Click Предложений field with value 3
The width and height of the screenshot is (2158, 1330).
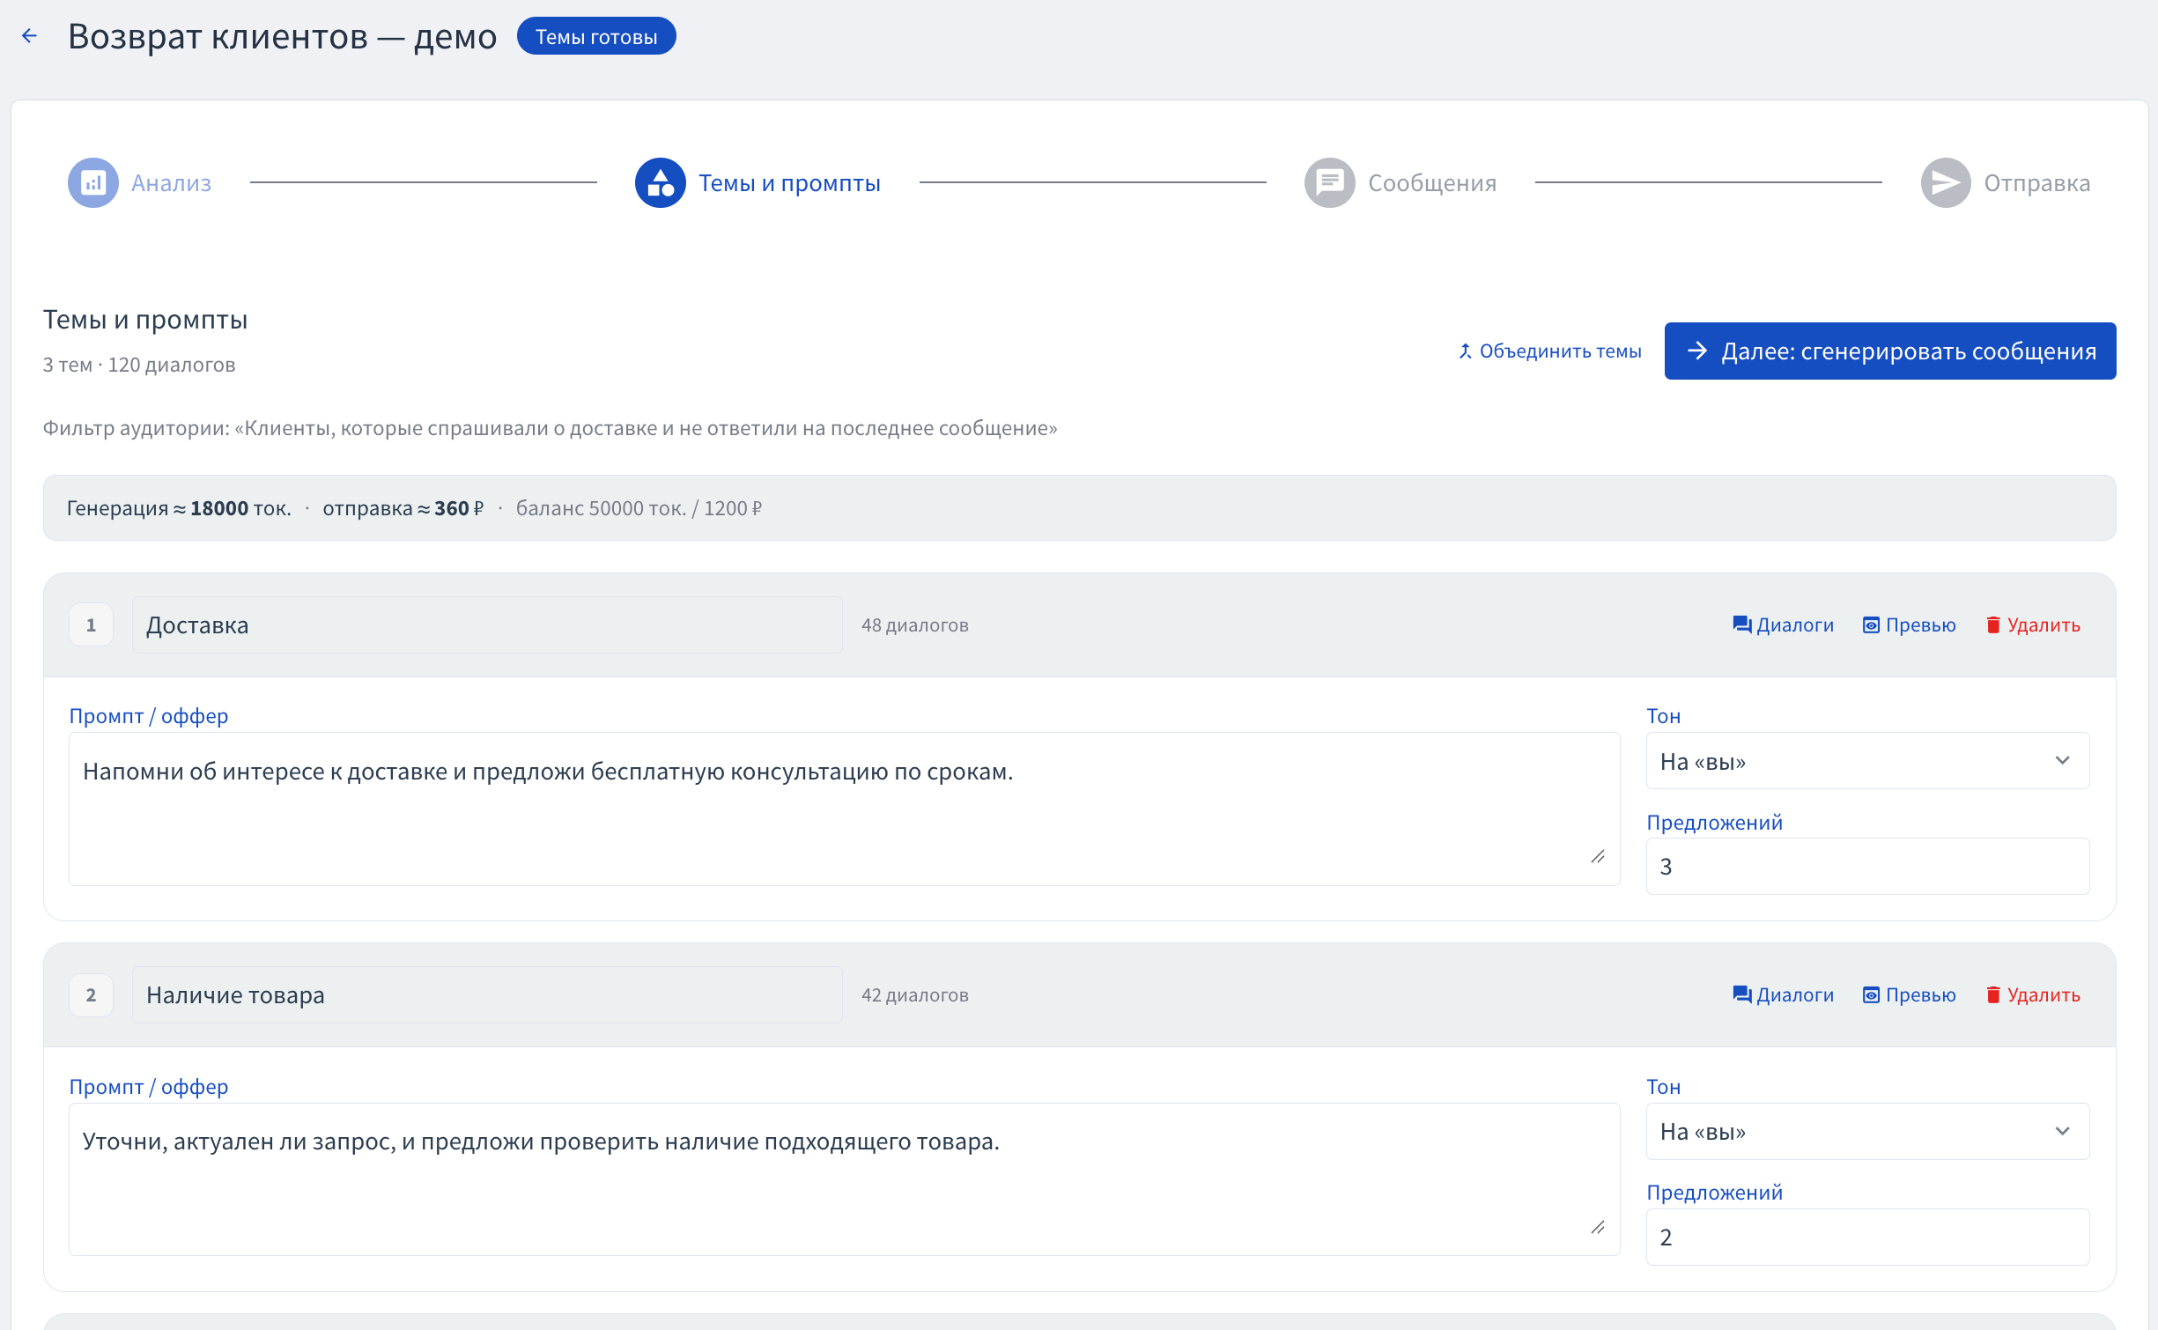pyautogui.click(x=1867, y=866)
